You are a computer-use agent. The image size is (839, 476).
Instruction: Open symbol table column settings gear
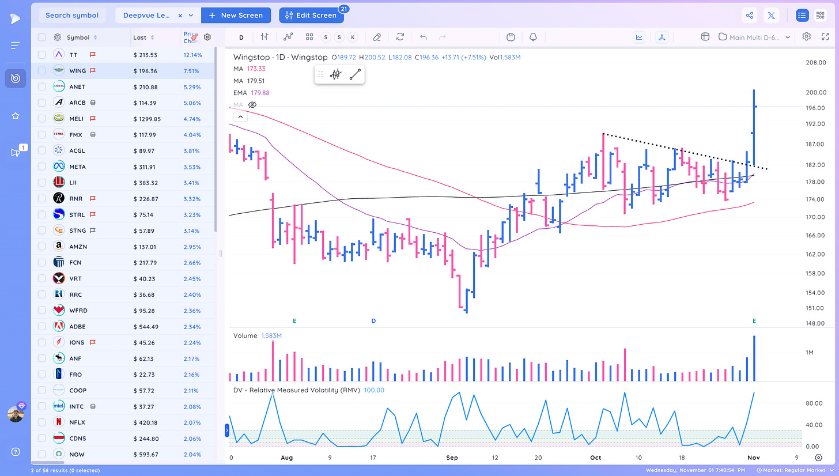click(x=207, y=37)
